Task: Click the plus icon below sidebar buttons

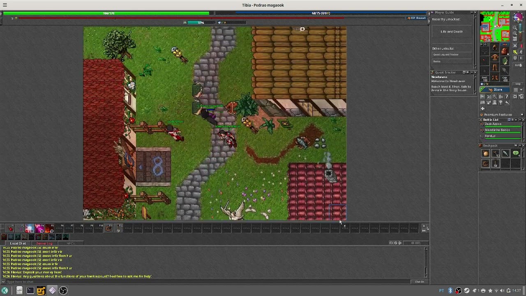Action: (483, 109)
